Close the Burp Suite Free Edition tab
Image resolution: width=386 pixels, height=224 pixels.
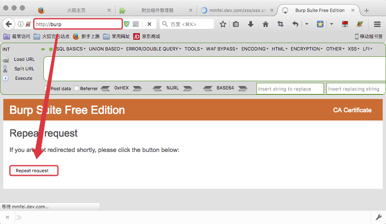[x=353, y=10]
